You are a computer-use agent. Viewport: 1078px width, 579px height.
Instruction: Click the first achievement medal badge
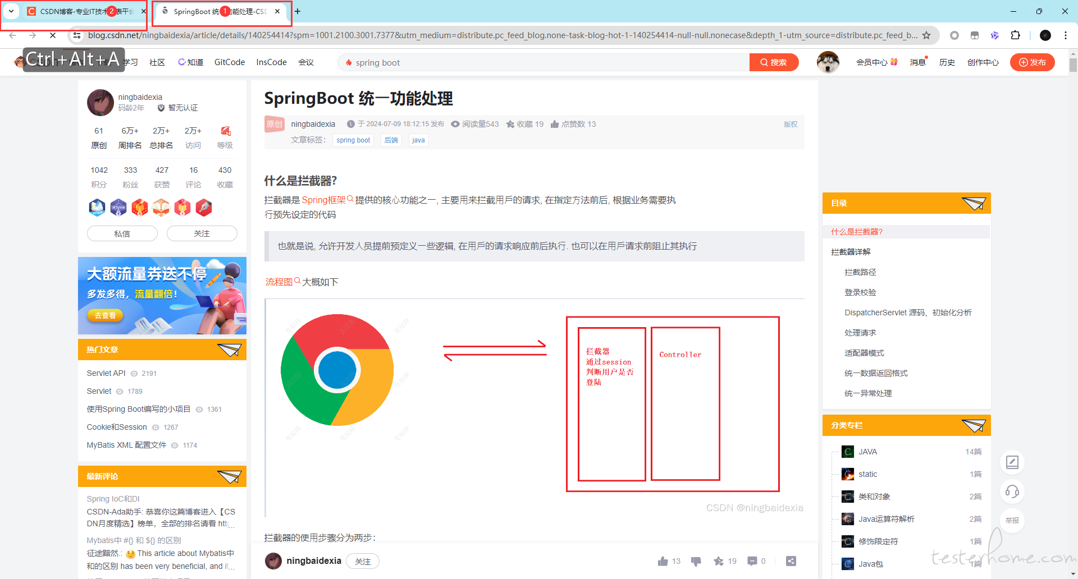coord(97,208)
